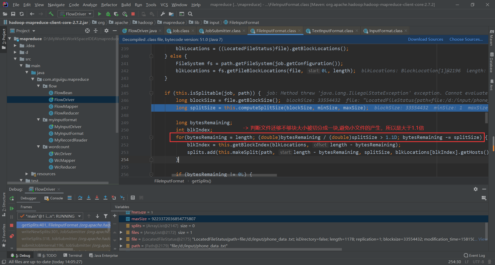The image size is (495, 265).
Task: Open the Terminal tool window button
Action: pyautogui.click(x=73, y=255)
